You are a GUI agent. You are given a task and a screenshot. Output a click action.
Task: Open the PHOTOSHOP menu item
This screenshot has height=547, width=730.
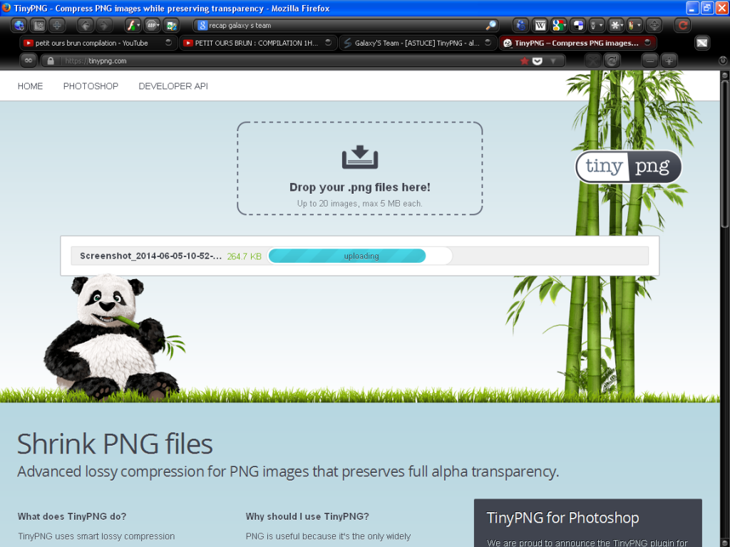click(91, 86)
